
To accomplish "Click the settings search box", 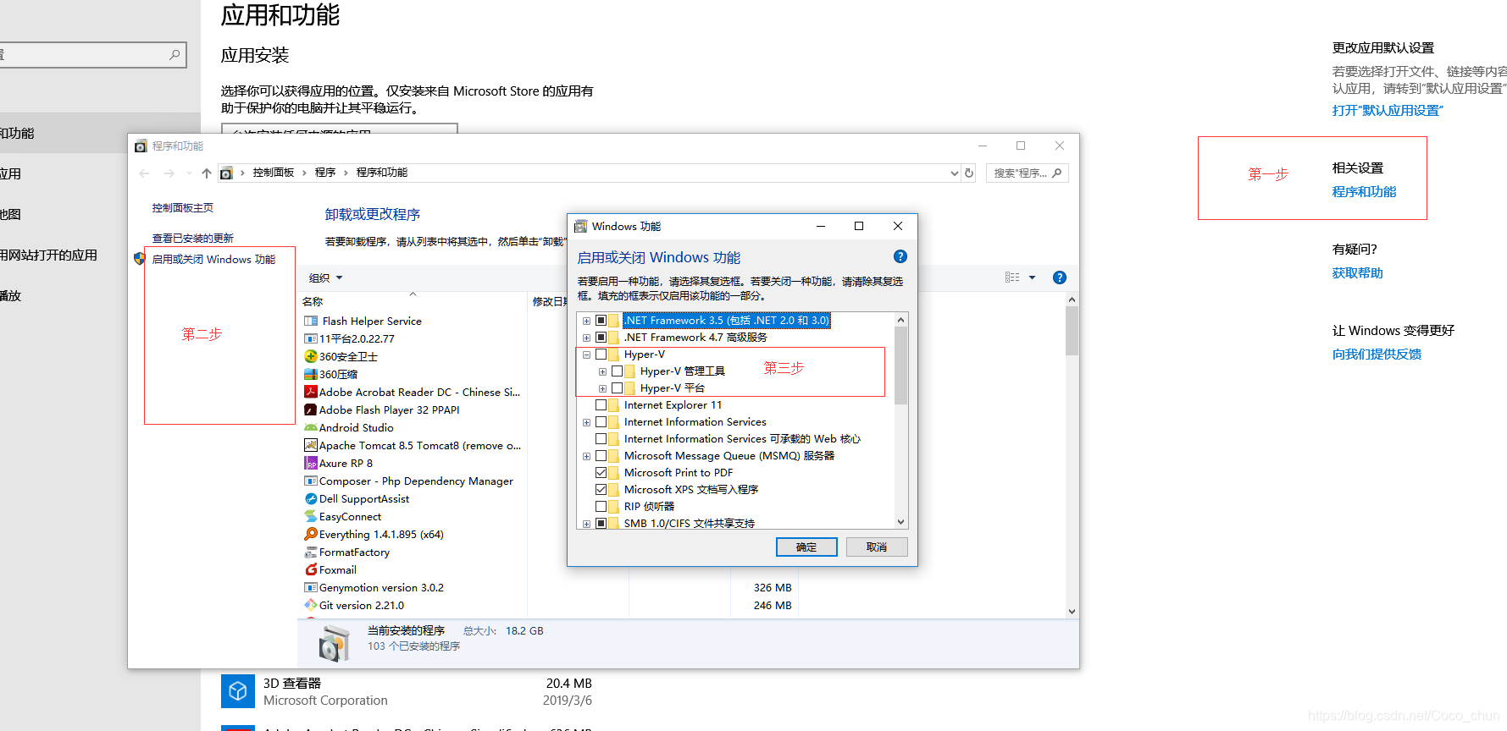I will pos(91,55).
